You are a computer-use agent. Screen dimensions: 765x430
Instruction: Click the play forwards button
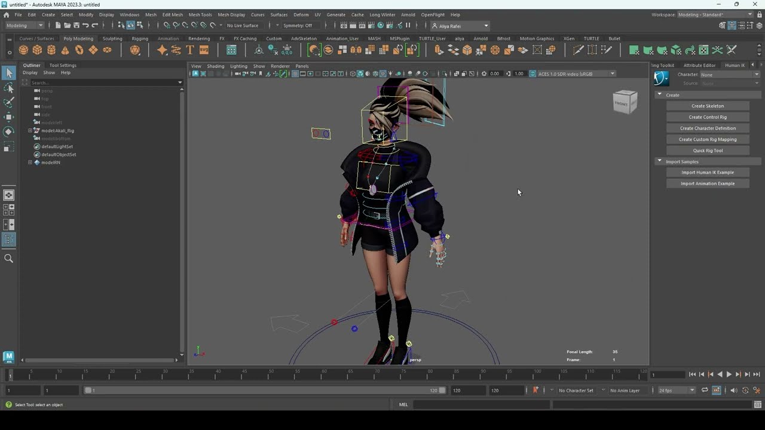[729, 374]
